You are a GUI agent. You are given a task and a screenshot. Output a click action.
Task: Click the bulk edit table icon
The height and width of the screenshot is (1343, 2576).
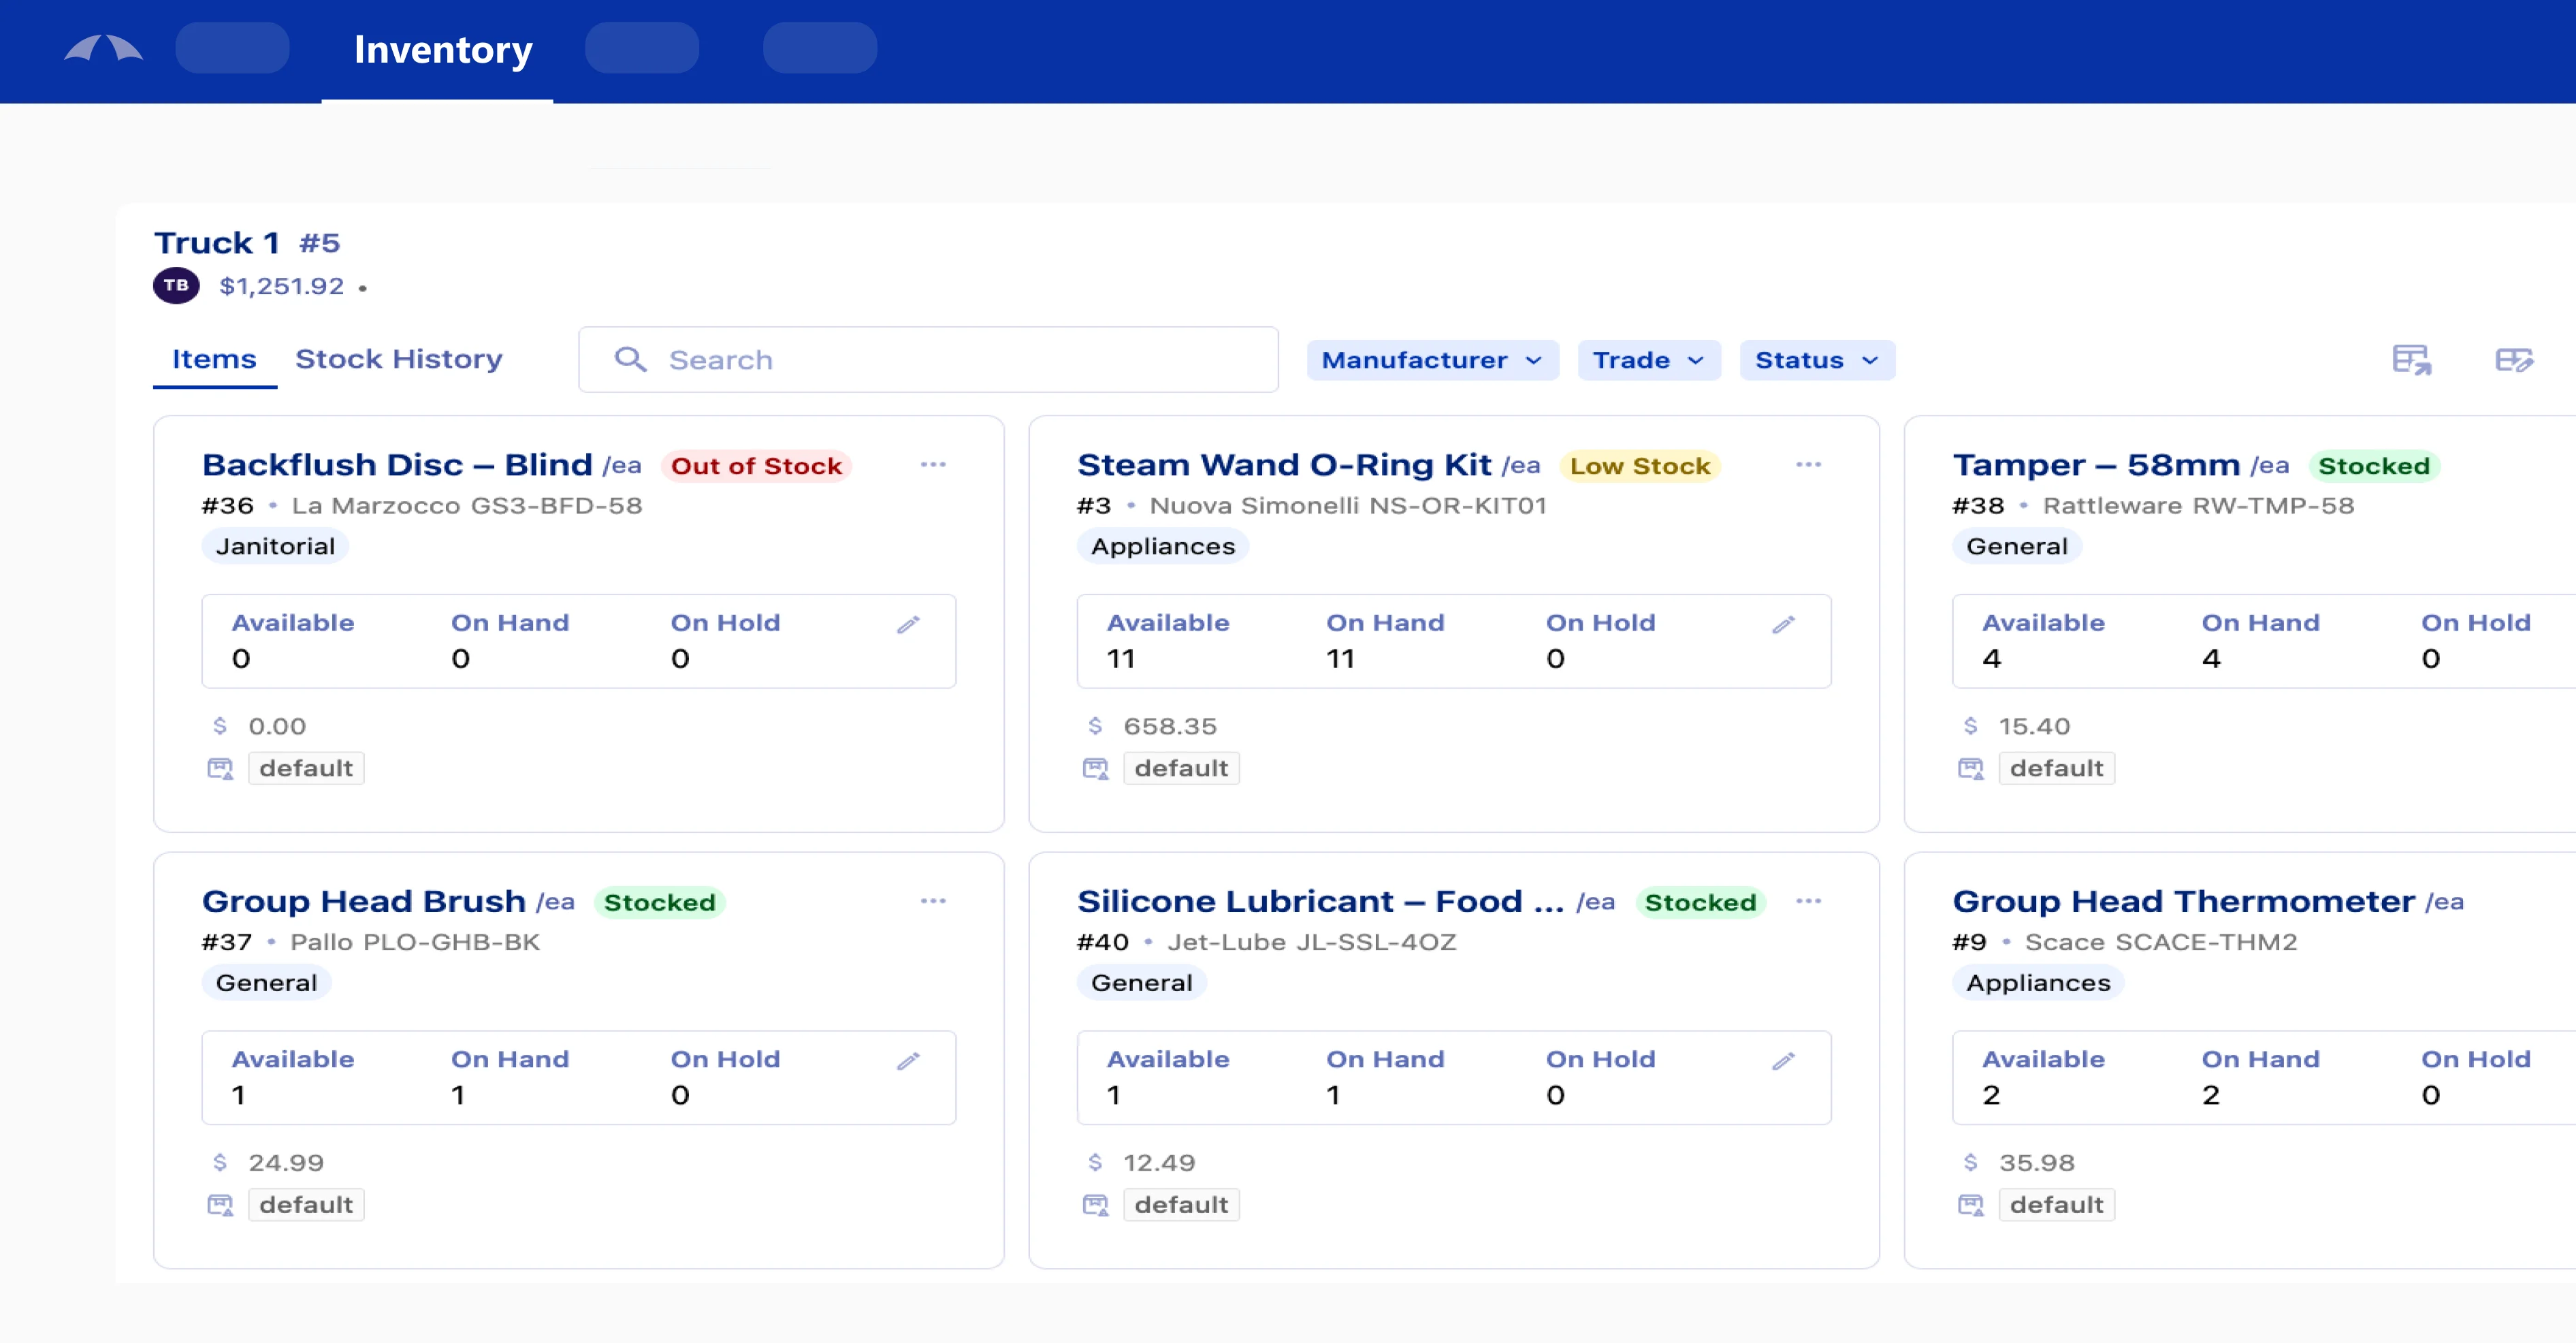(2513, 360)
